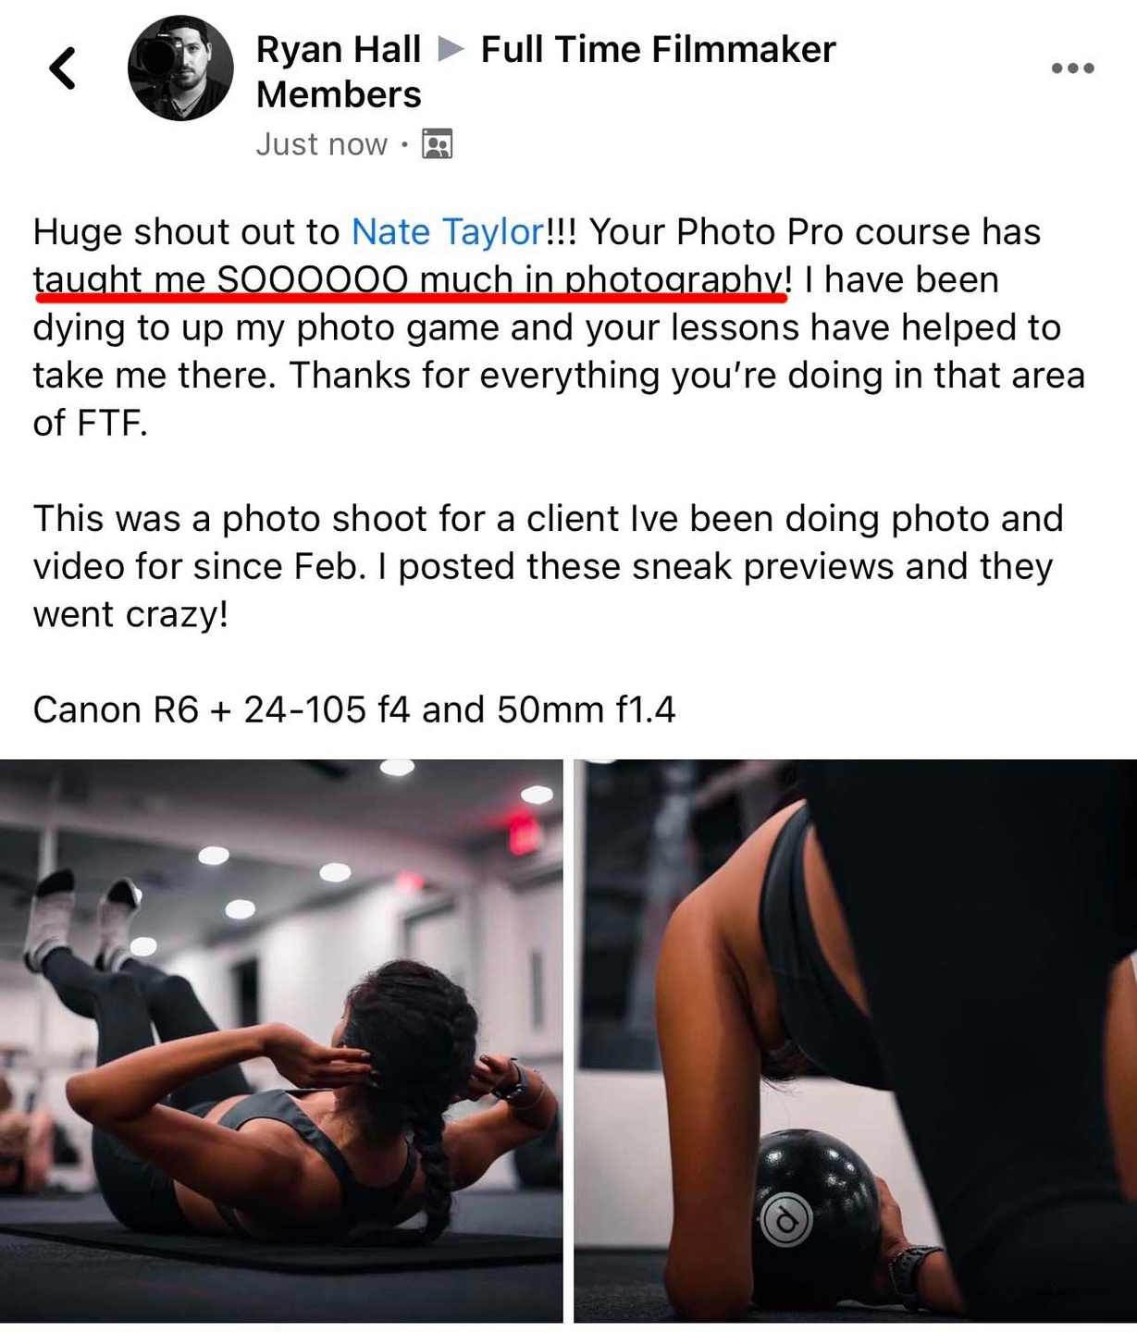This screenshot has width=1137, height=1332.
Task: Click the circular logo on the medicine ball
Action: pos(786,1219)
